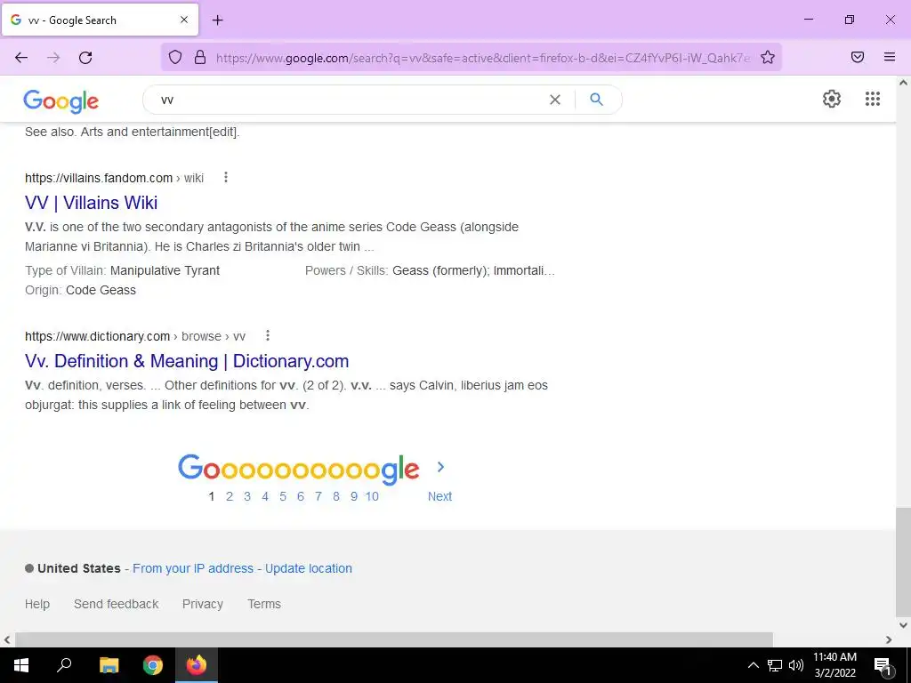Click 'Update location' link
The height and width of the screenshot is (683, 911).
(309, 568)
